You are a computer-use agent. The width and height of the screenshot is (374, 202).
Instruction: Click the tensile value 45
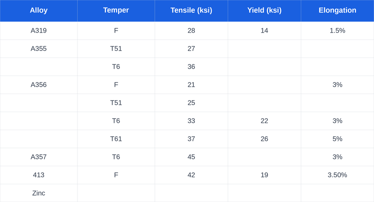[x=191, y=157]
